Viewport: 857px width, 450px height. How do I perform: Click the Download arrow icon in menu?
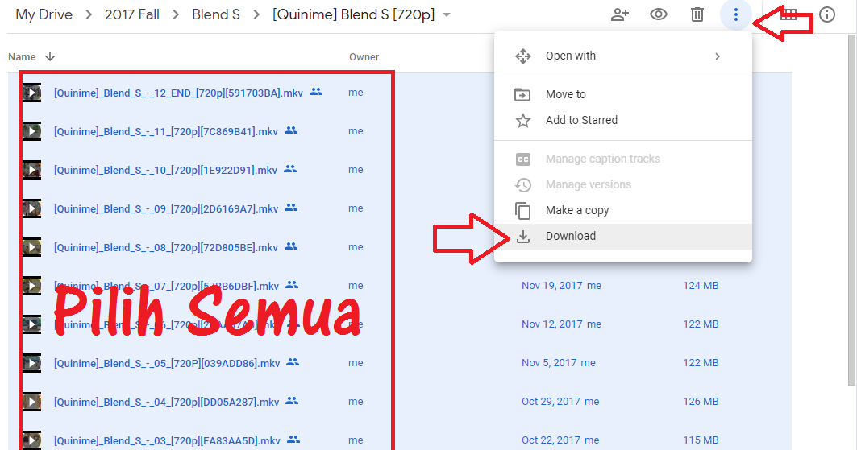523,236
